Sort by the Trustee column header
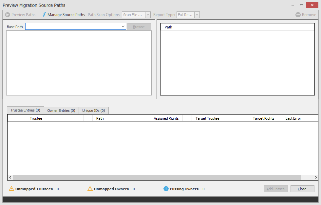The width and height of the screenshot is (321, 205). tap(55, 118)
